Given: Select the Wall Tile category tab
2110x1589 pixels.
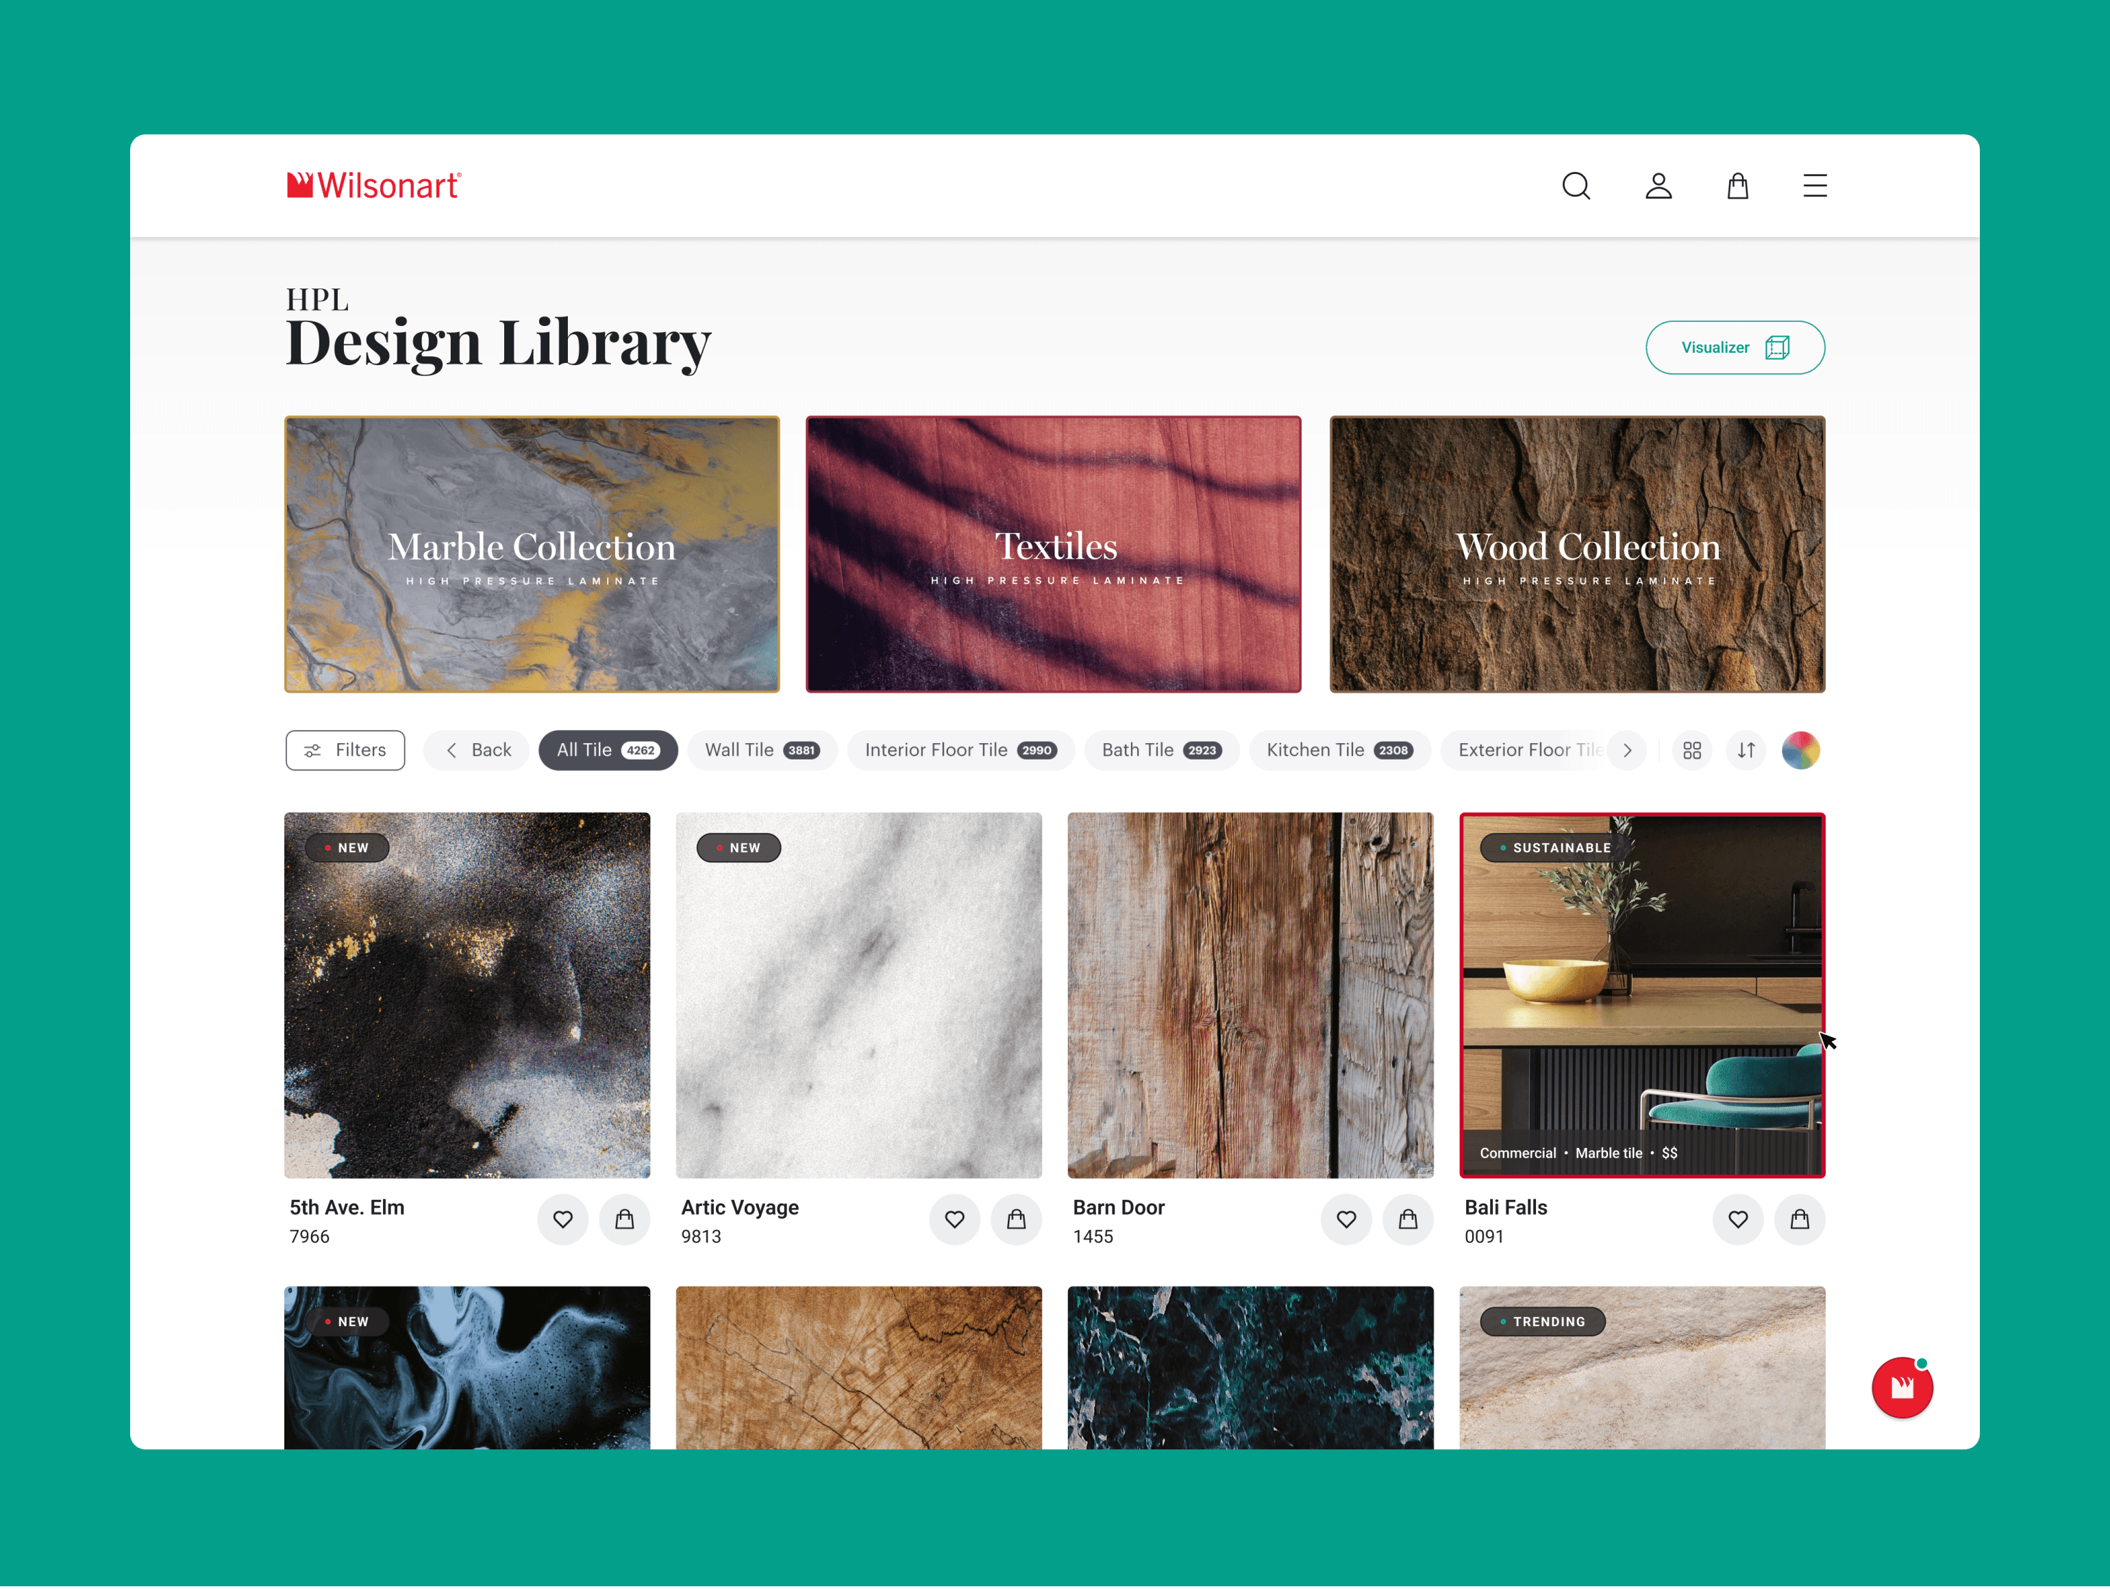Looking at the screenshot, I should click(x=761, y=751).
